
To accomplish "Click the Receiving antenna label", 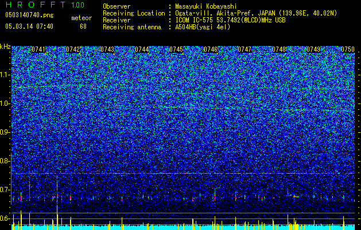I will point(132,27).
